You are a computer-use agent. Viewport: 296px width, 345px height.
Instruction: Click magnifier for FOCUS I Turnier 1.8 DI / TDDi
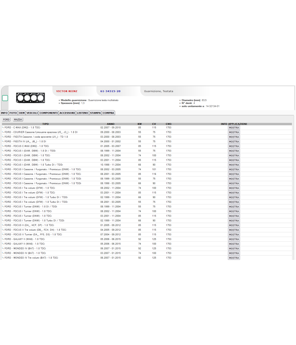point(3,206)
